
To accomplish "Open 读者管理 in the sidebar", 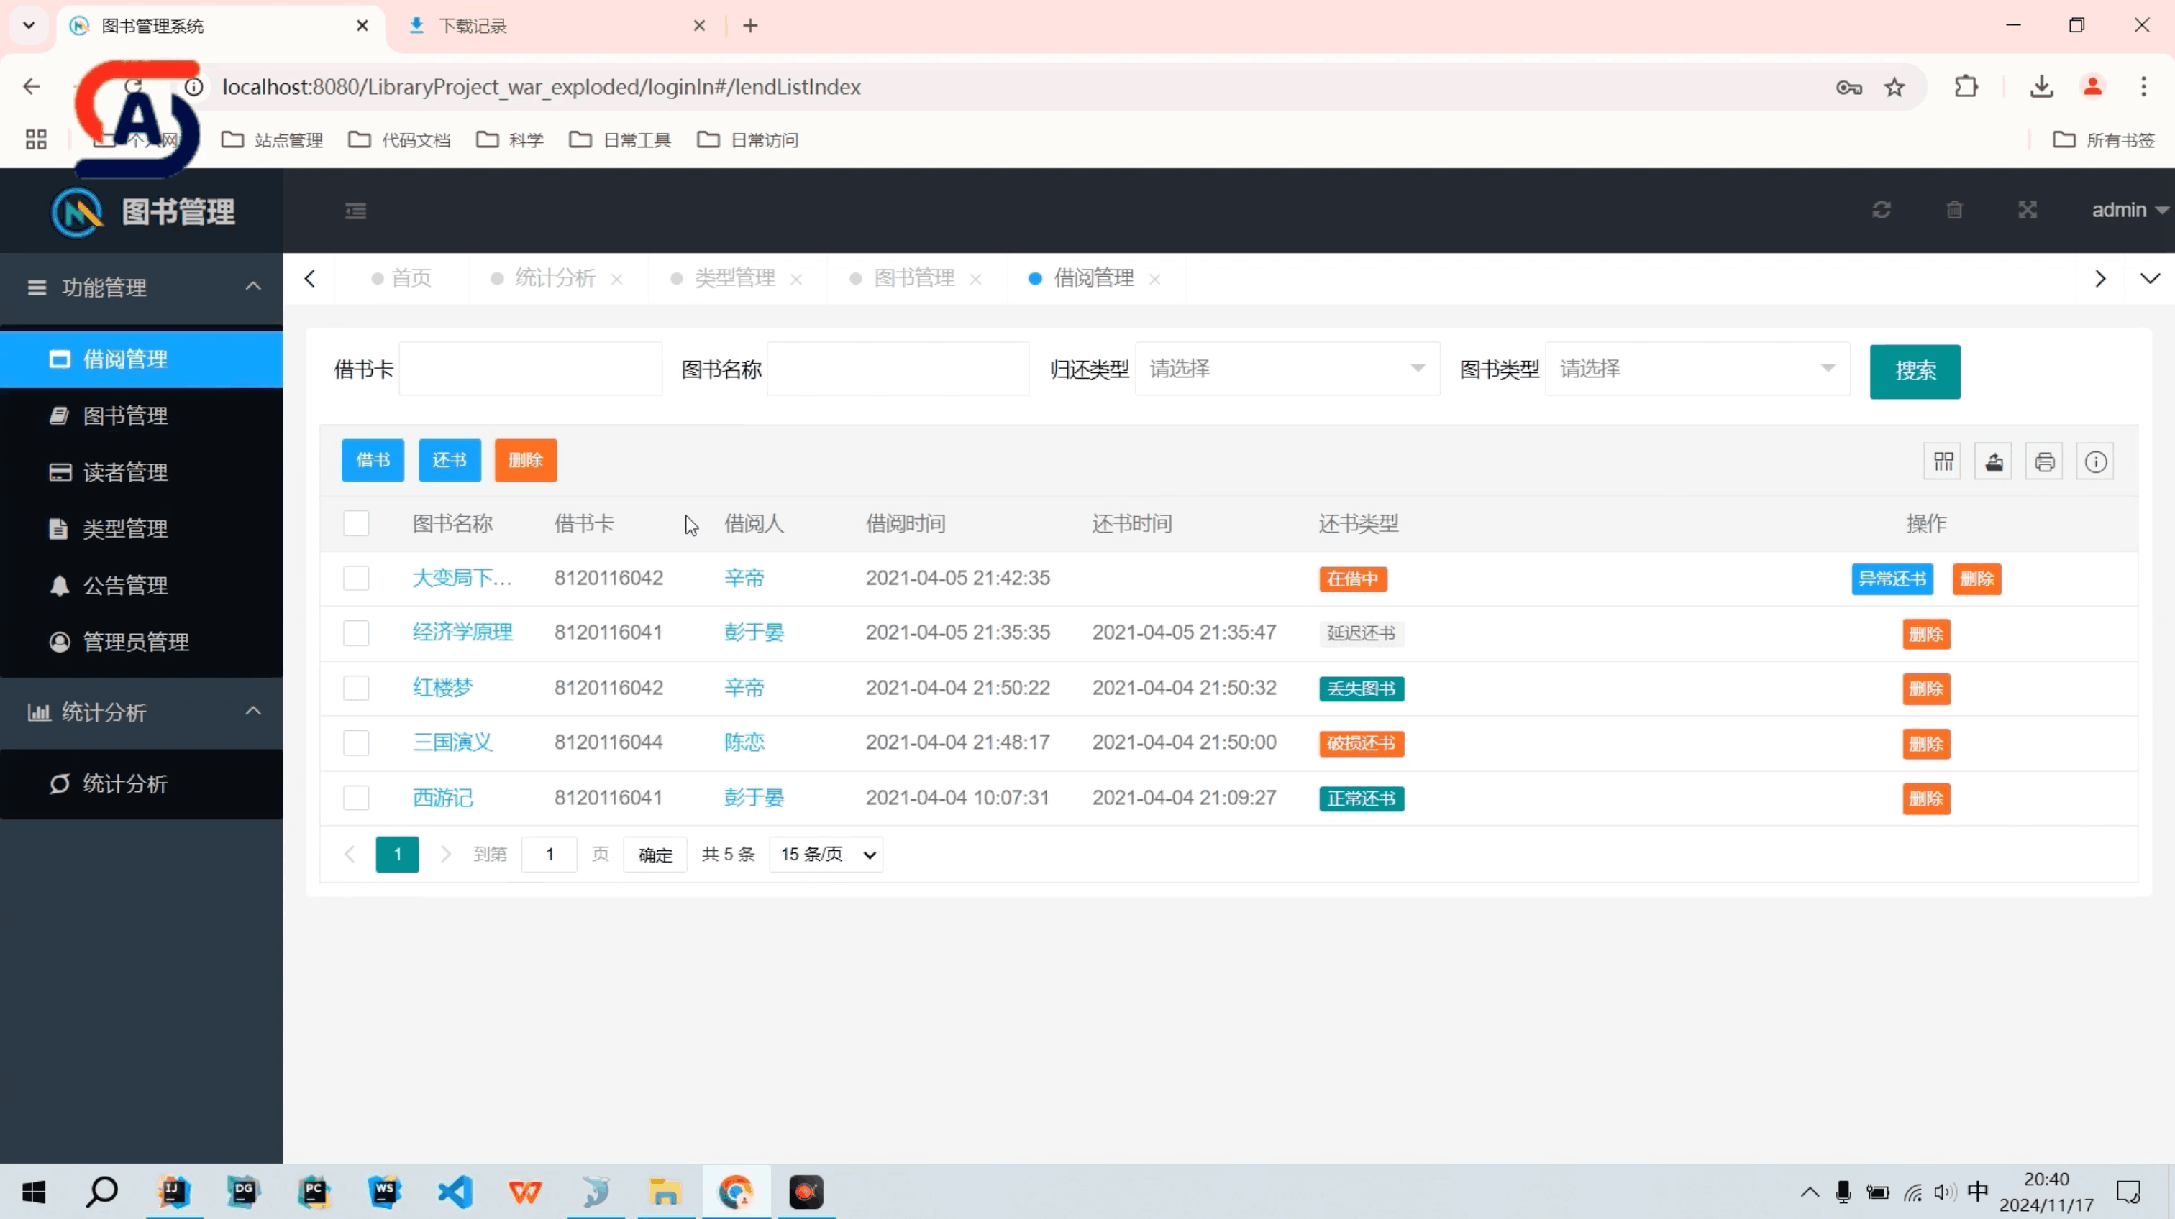I will pos(125,471).
